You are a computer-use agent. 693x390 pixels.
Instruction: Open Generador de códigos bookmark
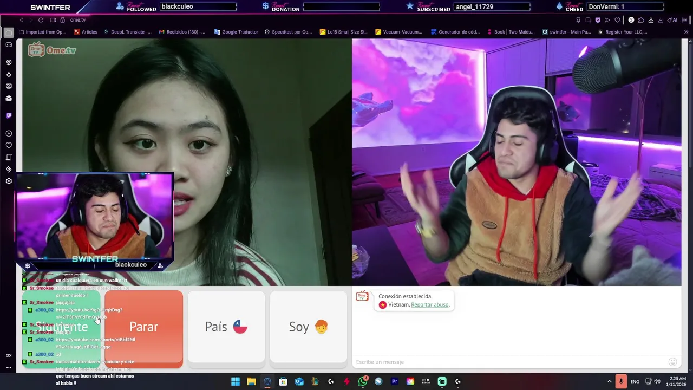point(455,32)
